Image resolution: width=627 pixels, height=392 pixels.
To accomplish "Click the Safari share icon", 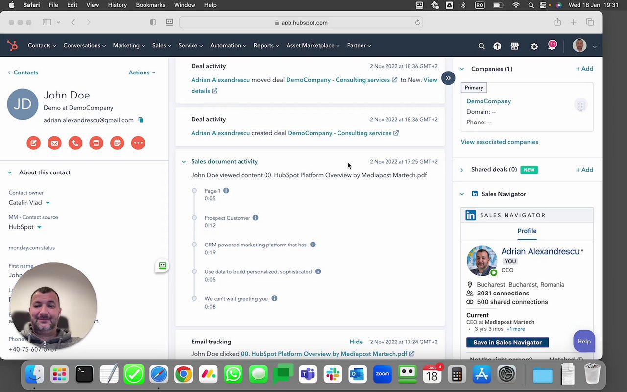I will click(x=557, y=22).
